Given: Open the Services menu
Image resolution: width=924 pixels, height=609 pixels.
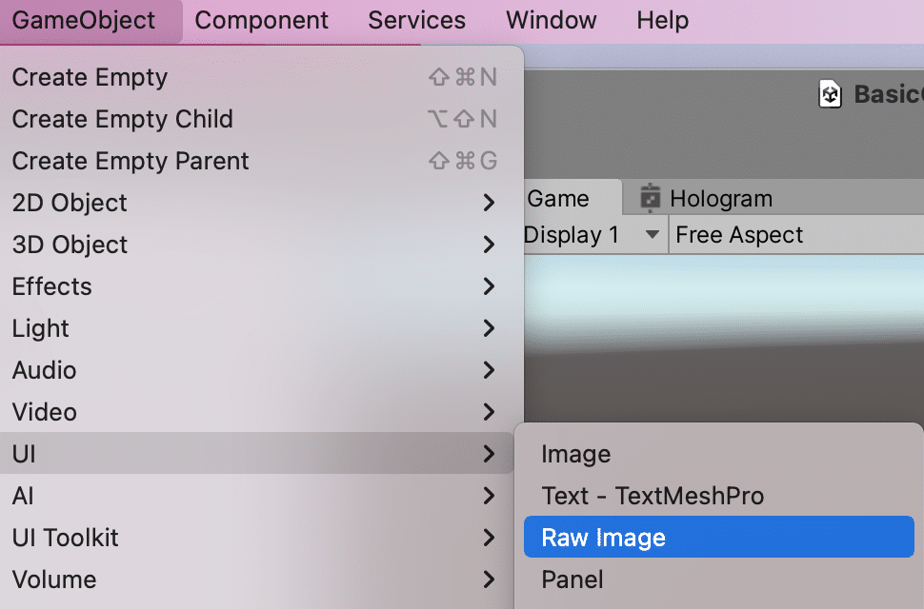Looking at the screenshot, I should 416,20.
